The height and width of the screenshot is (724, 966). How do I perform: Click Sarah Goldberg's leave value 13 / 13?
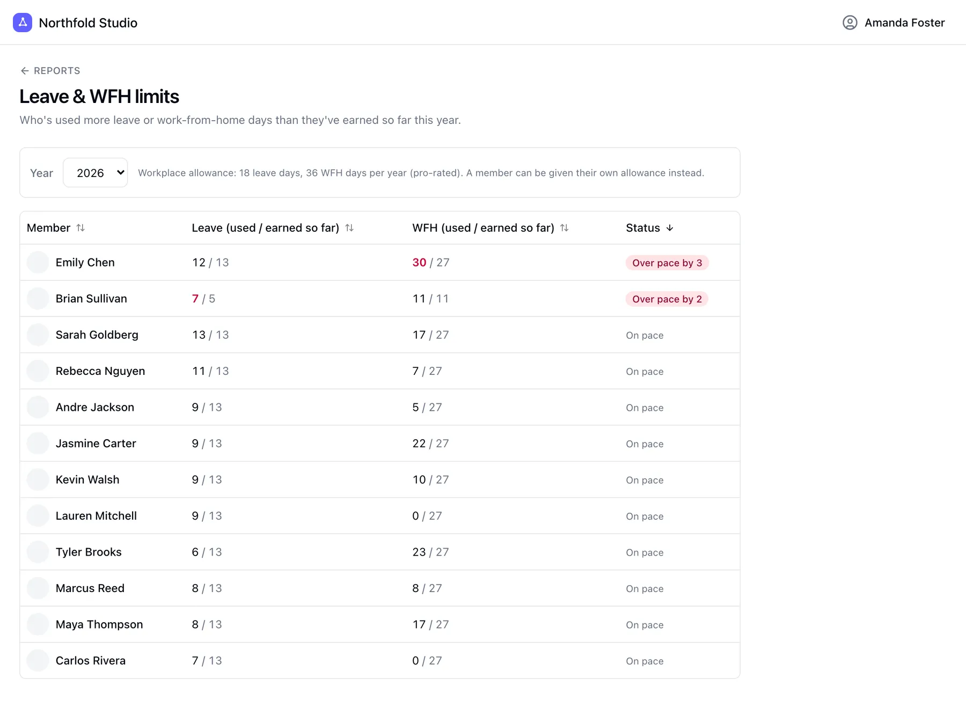tap(210, 335)
